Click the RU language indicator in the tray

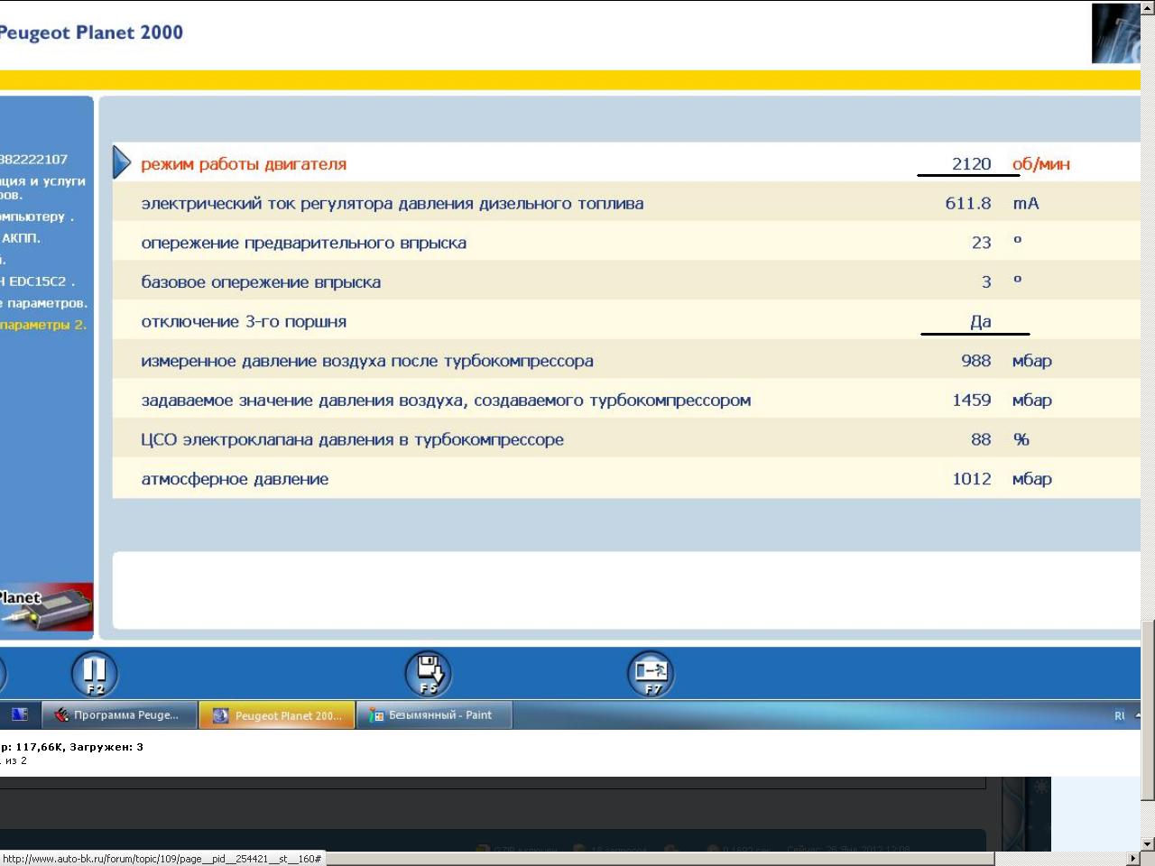click(x=1120, y=715)
